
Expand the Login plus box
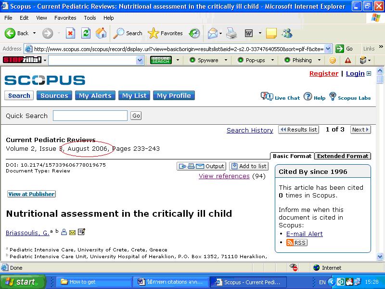(x=369, y=74)
